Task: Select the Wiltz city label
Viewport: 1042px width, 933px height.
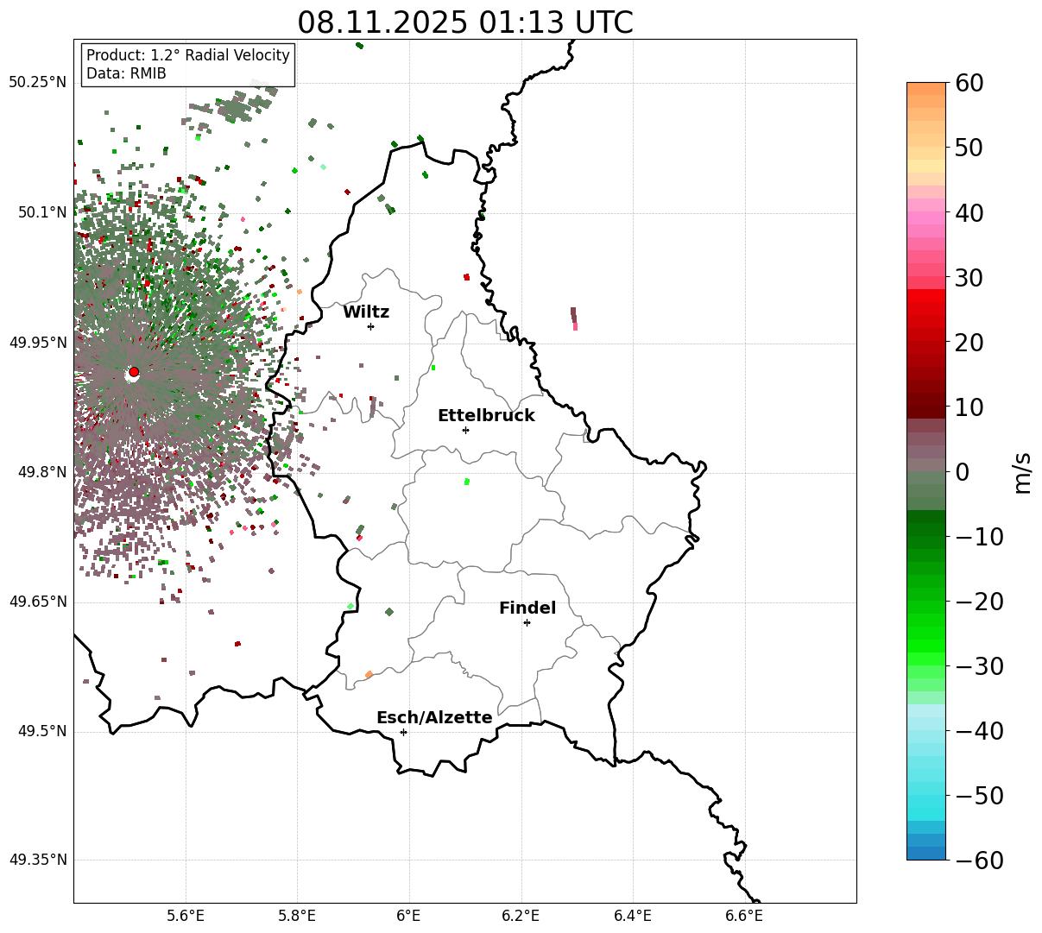Action: 366,312
